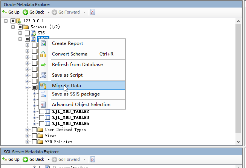The width and height of the screenshot is (246, 168).
Task: Toggle the Schemas (1/2) checkbox
Action: point(20,27)
